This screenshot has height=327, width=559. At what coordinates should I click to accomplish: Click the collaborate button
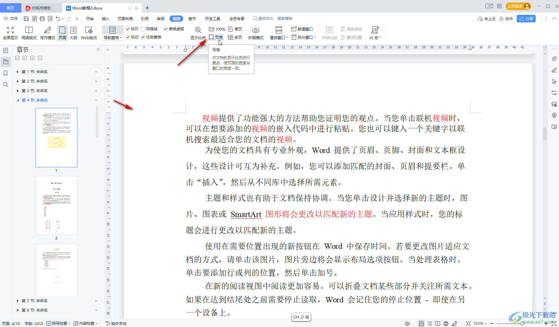(506, 19)
